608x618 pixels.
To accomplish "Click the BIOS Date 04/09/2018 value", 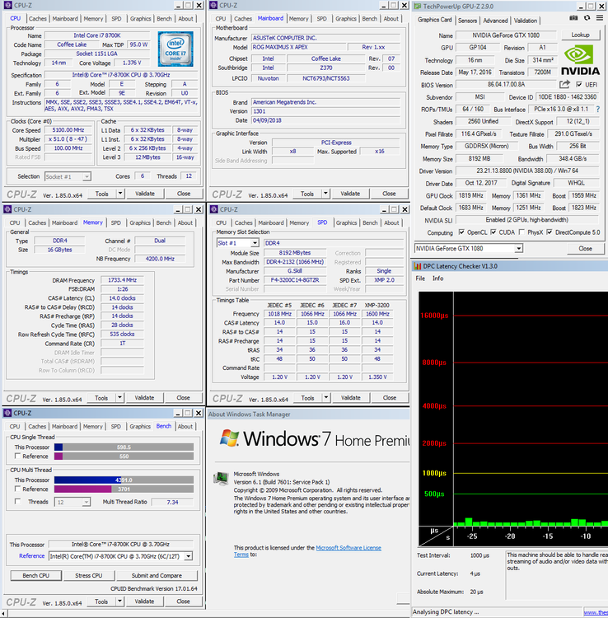I will (326, 120).
